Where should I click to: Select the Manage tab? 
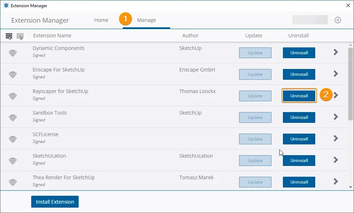[146, 20]
